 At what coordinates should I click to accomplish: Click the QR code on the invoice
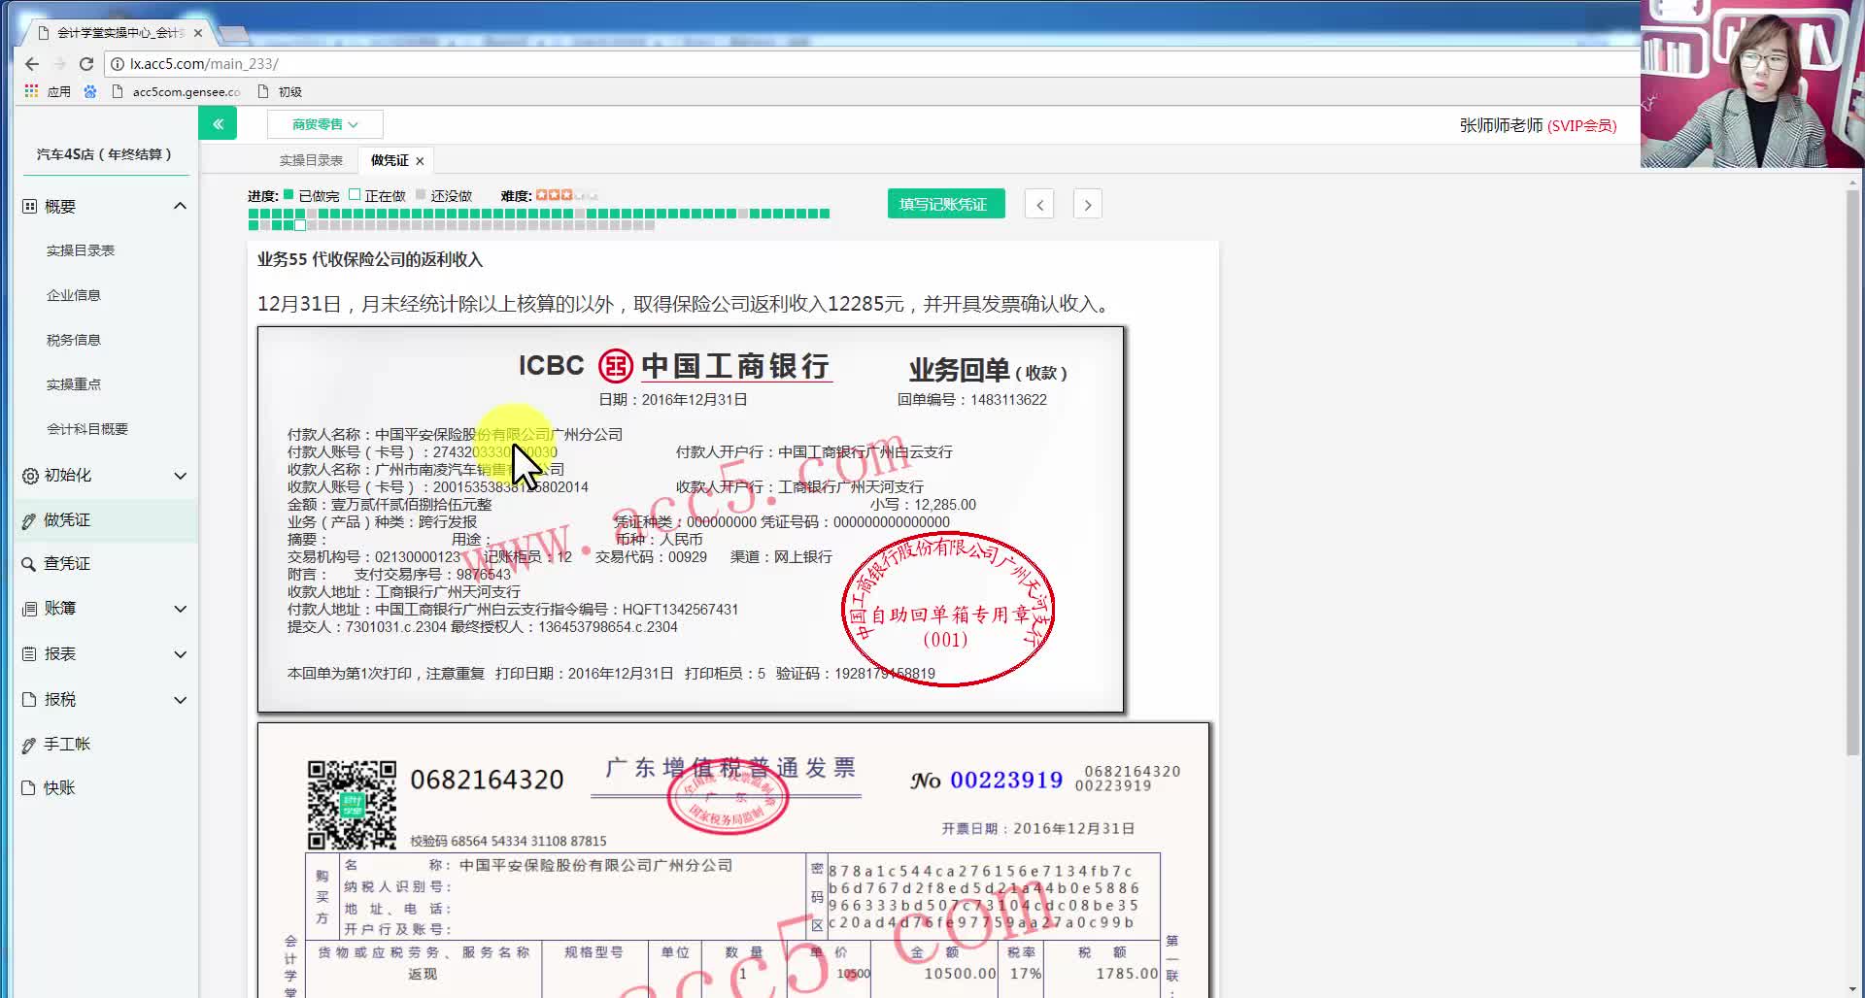(x=352, y=805)
